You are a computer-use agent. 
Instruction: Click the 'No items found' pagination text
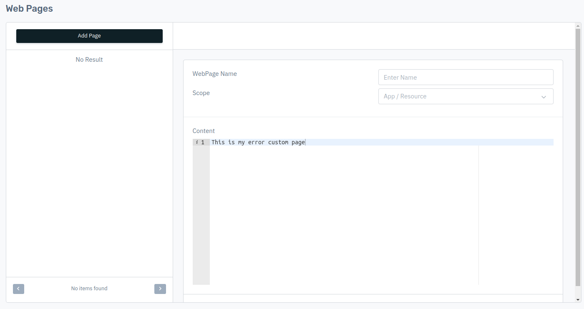click(89, 289)
